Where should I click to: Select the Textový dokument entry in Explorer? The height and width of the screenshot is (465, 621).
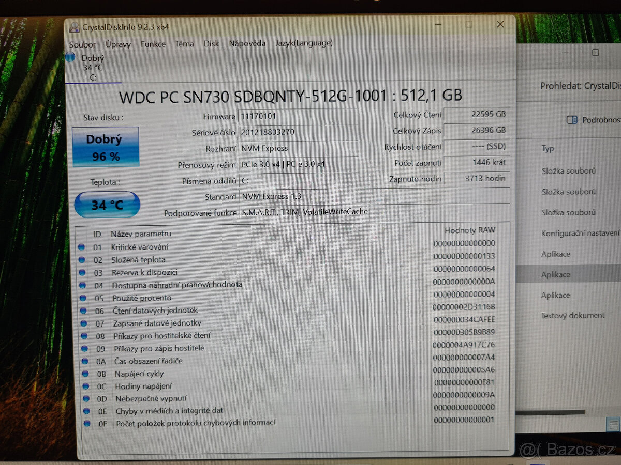(573, 315)
